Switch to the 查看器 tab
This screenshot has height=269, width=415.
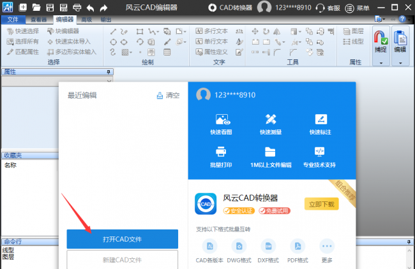click(39, 20)
